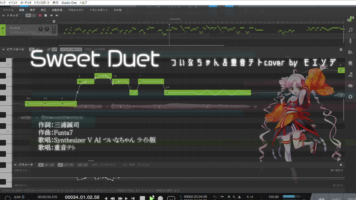Image resolution: width=356 pixels, height=200 pixels.
Task: Click the green play button in the transport bar
Action: pyautogui.click(x=151, y=198)
